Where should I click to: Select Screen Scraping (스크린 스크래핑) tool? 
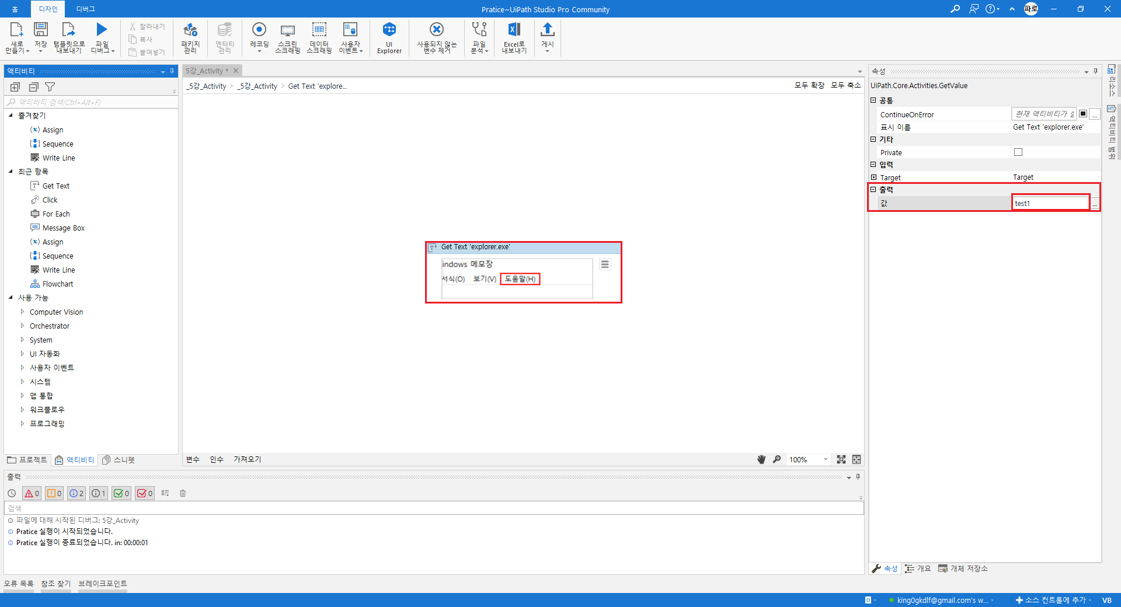click(x=288, y=30)
